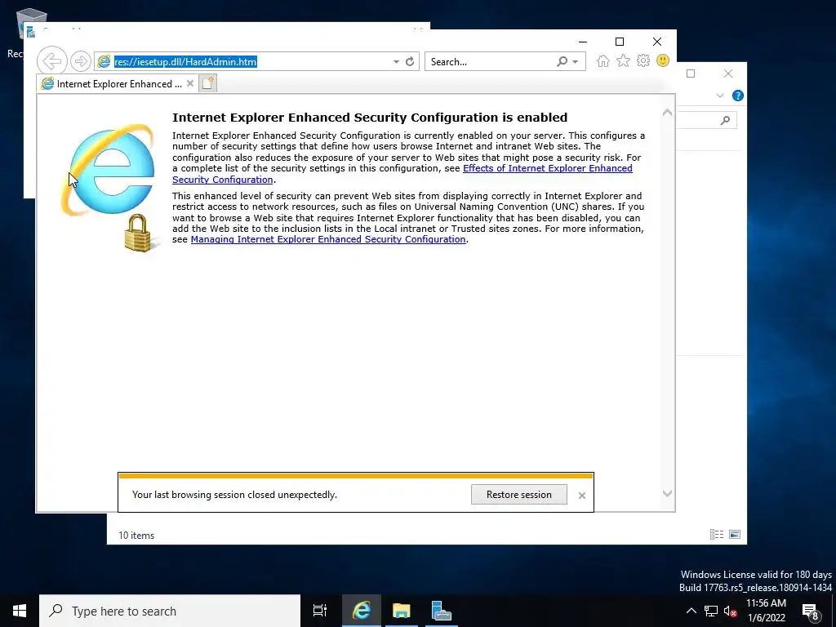Click the page scrollbar down arrow

pyautogui.click(x=667, y=494)
